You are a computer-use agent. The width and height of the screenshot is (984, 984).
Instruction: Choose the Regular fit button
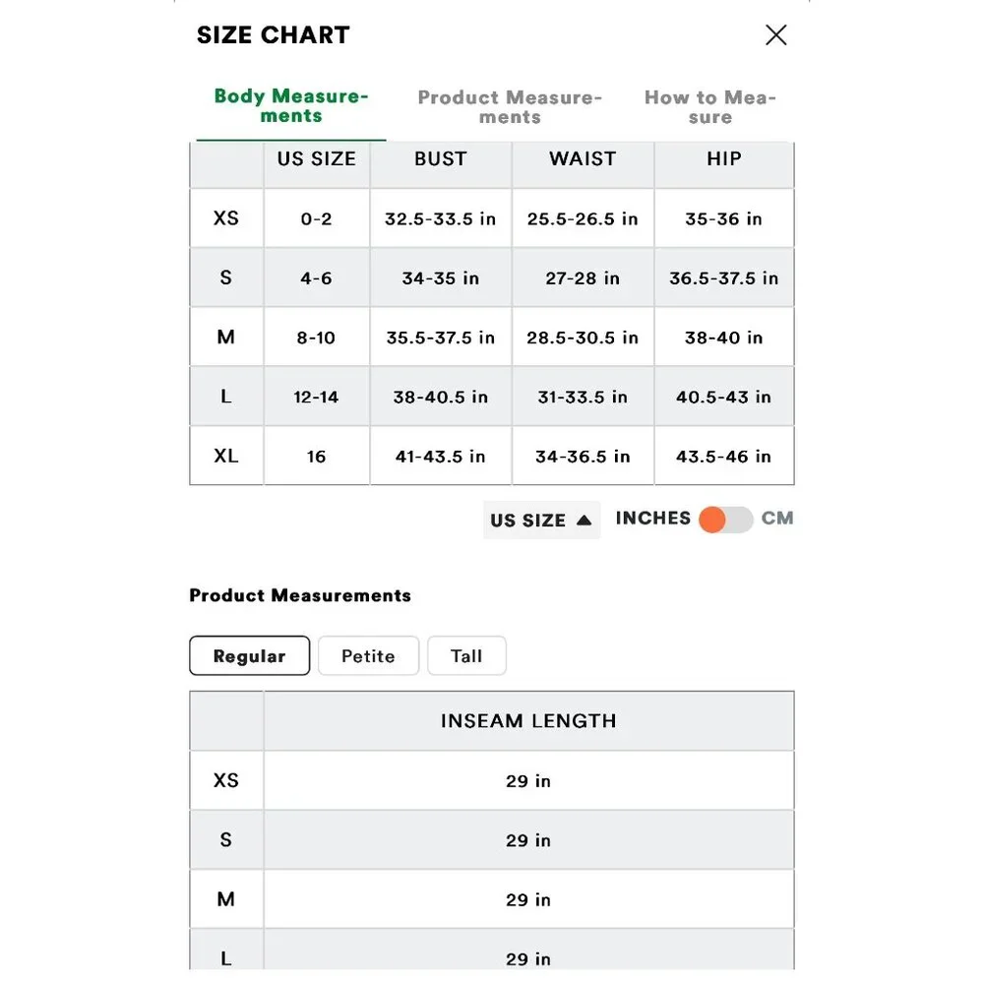tap(249, 656)
